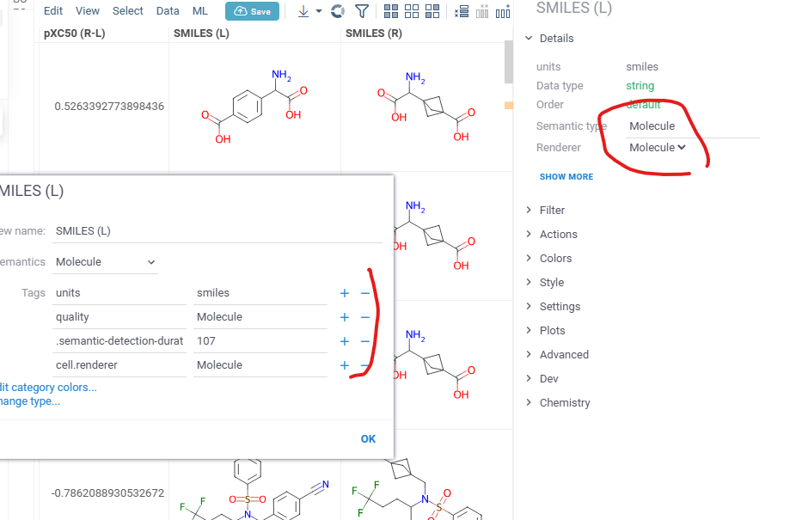
Task: Click the SHOW MORE link
Action: tap(566, 177)
